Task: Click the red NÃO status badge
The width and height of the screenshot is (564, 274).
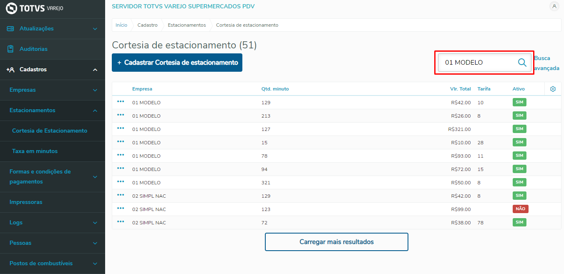Action: click(x=521, y=209)
